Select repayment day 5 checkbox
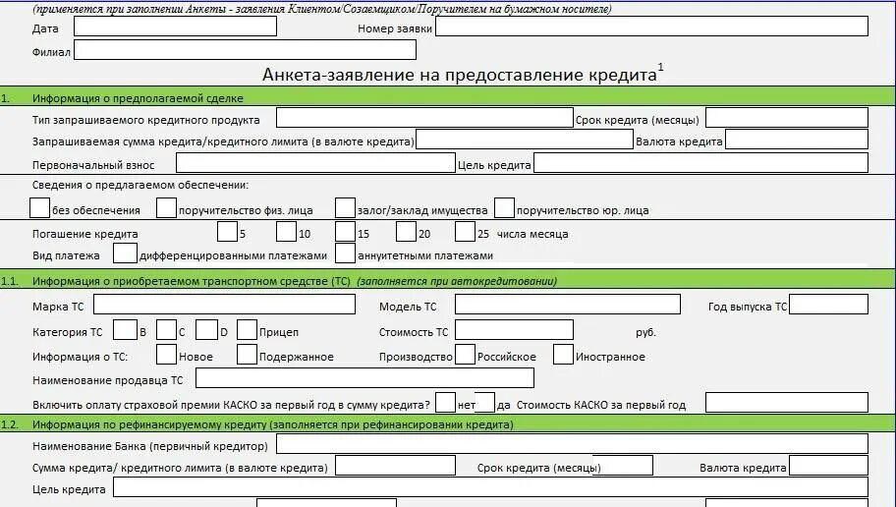The width and height of the screenshot is (896, 507). click(x=227, y=232)
